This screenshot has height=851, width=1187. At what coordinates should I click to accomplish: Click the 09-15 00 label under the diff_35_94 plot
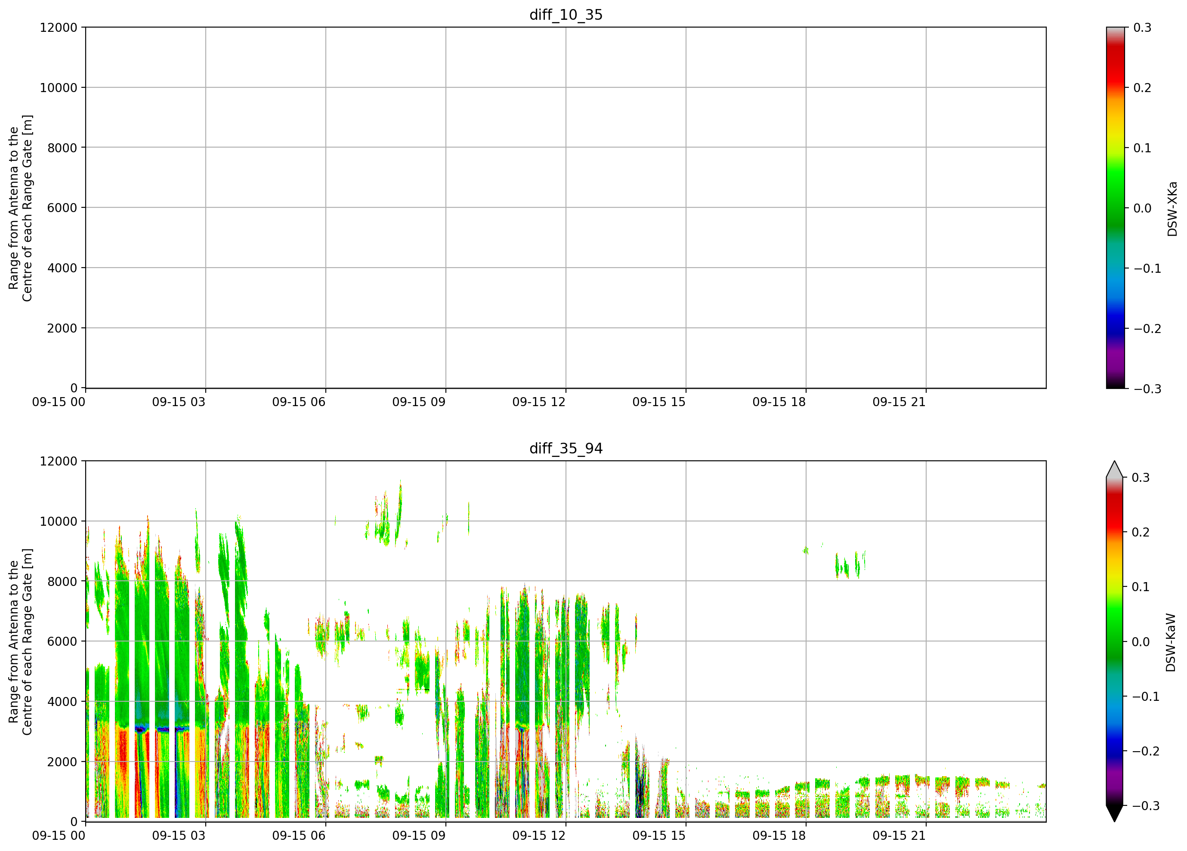tap(59, 836)
